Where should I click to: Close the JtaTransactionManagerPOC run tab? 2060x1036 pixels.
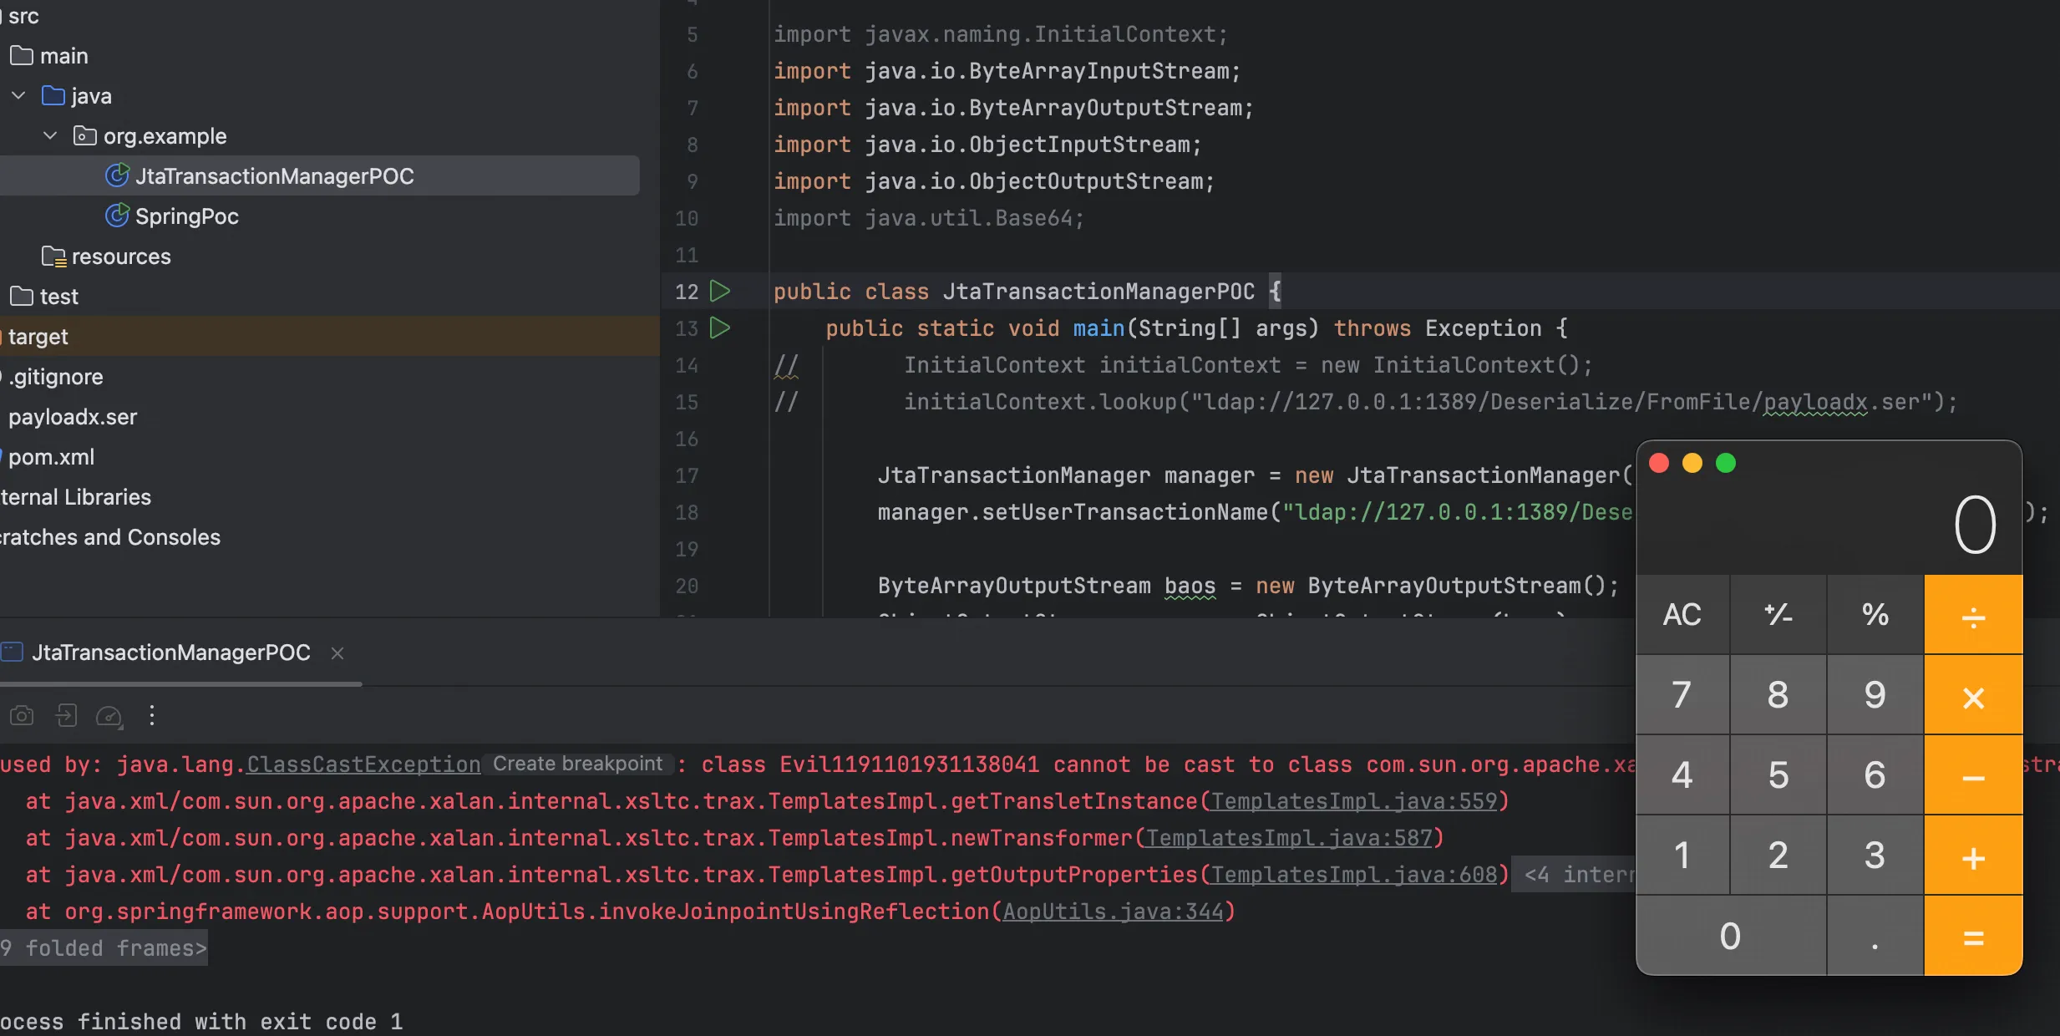337,653
